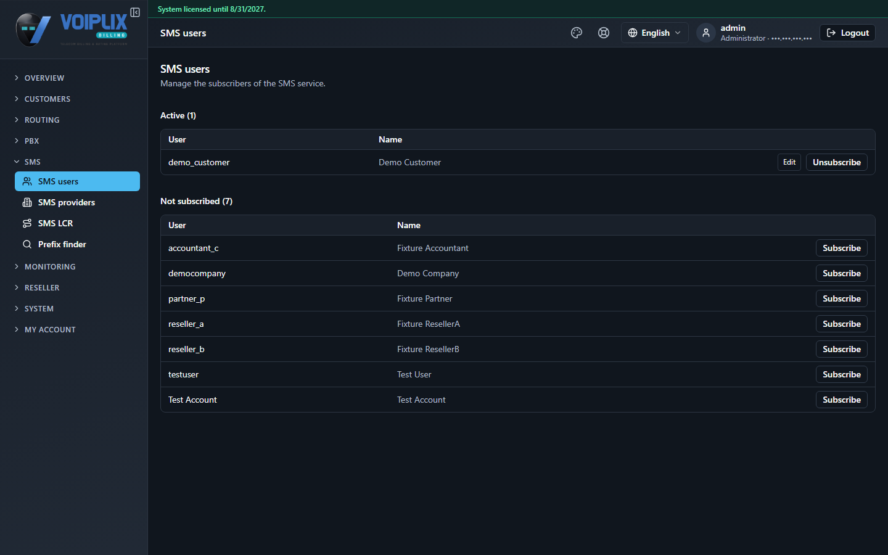Edit the demo_customer subscription
Image resolution: width=888 pixels, height=555 pixels.
tap(789, 162)
